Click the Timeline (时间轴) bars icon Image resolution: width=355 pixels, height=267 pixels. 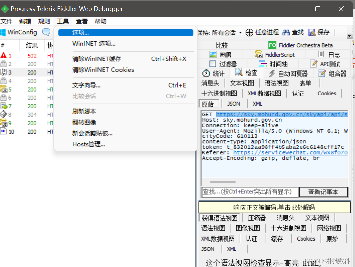click(x=263, y=64)
